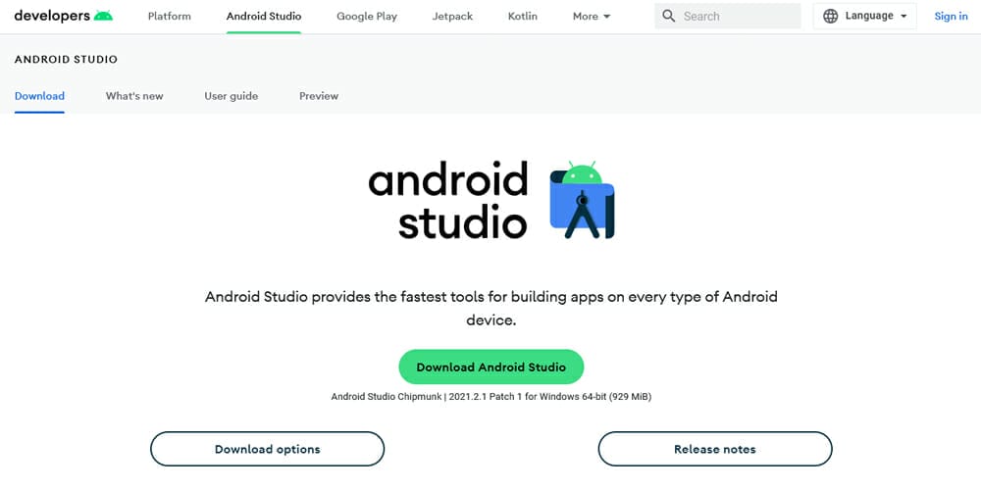Click the 'provides the fastest tools' tagline

[491, 308]
